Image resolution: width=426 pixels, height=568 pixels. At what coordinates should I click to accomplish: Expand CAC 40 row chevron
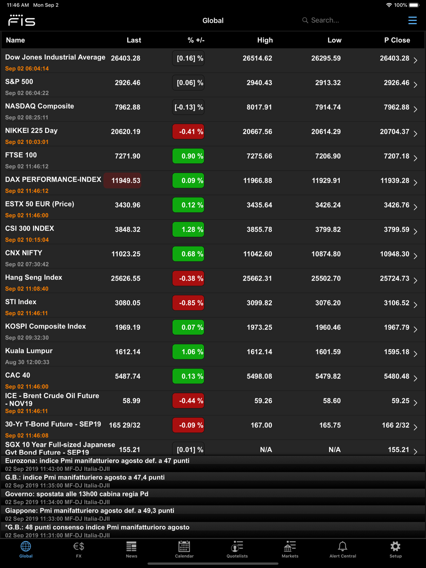(415, 379)
